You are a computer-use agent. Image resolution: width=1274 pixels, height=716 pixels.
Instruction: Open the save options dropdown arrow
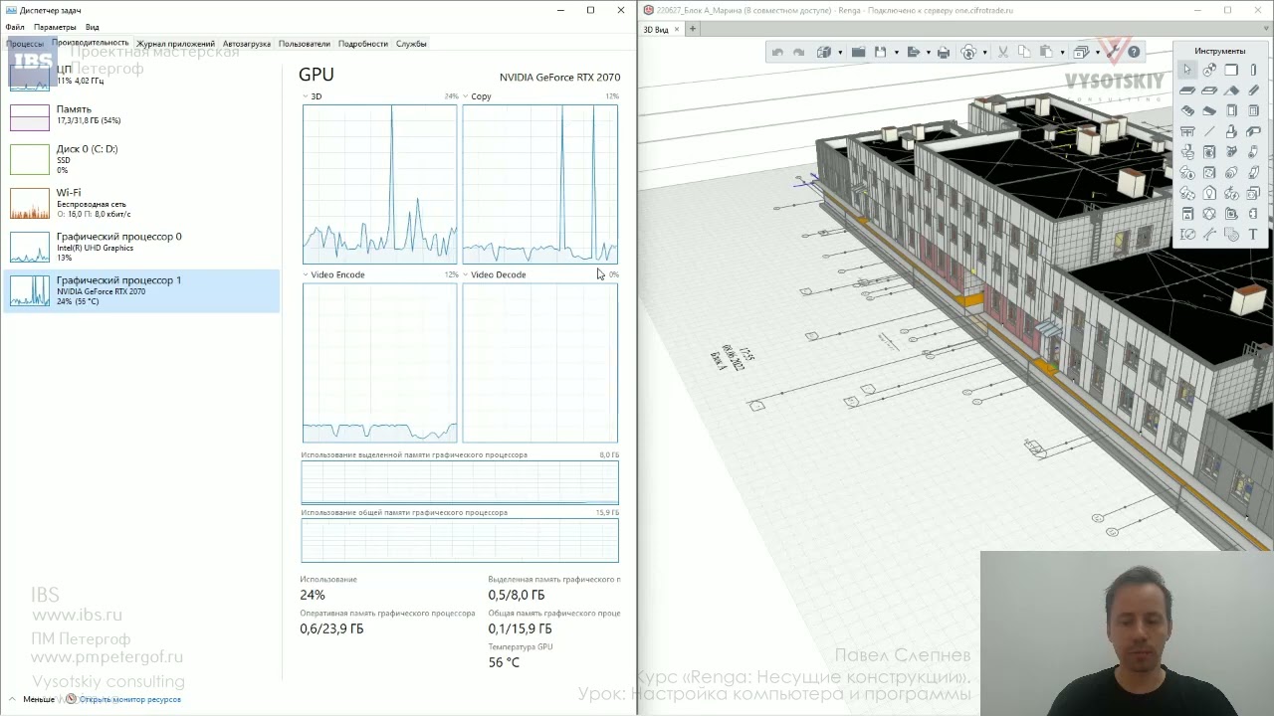[x=897, y=52]
